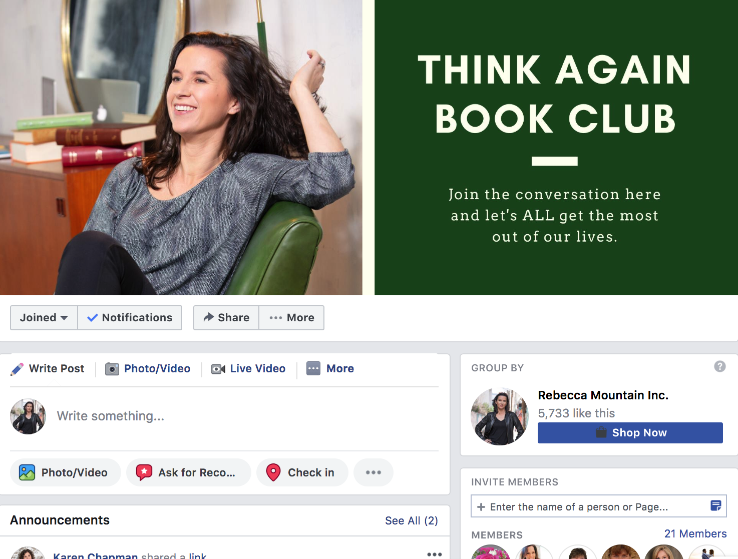Open the Joined dropdown menu

(44, 318)
